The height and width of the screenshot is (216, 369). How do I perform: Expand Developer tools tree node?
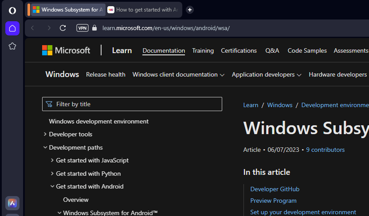click(x=45, y=134)
